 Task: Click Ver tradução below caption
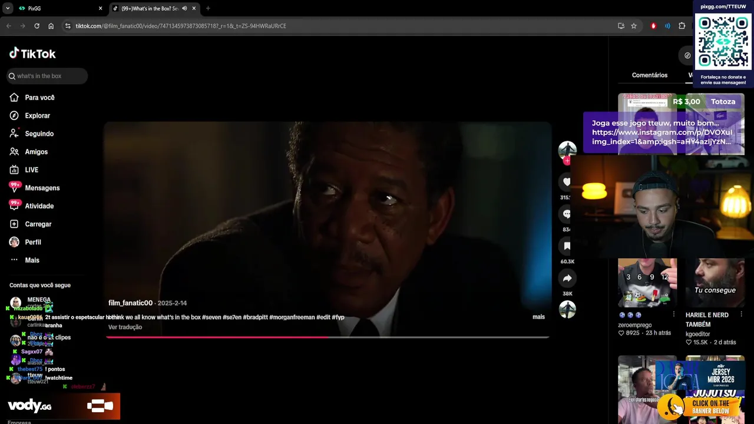[x=125, y=327]
